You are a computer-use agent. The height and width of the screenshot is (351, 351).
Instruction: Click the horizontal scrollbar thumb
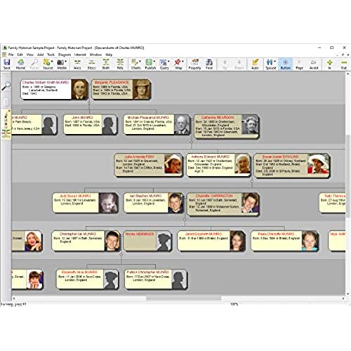[x=184, y=298]
